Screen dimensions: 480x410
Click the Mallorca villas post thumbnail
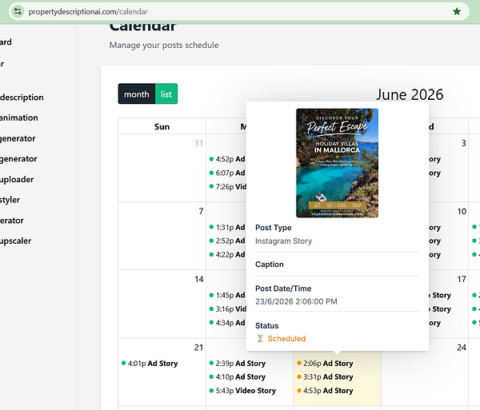pyautogui.click(x=337, y=163)
